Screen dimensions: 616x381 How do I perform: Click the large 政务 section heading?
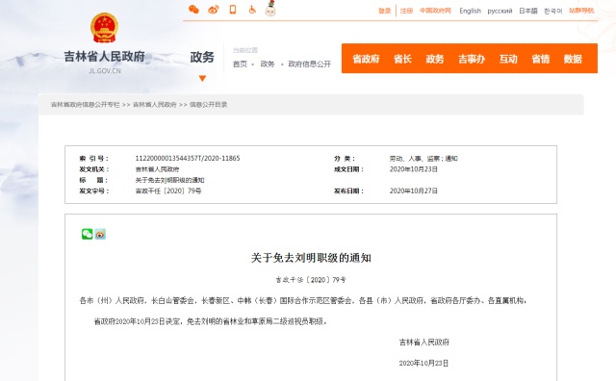tap(202, 58)
